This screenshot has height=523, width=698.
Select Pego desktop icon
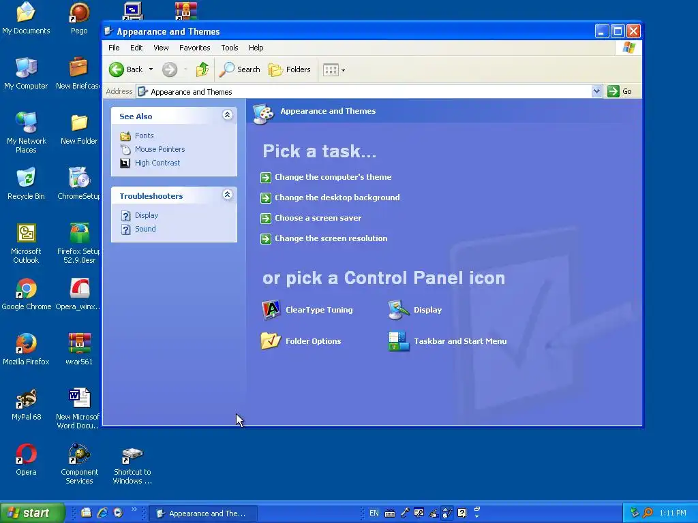(79, 18)
